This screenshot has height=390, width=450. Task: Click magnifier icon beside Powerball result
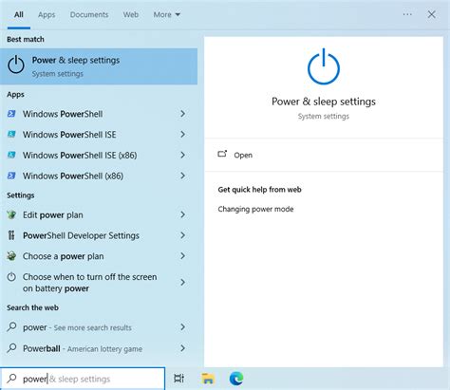11,348
